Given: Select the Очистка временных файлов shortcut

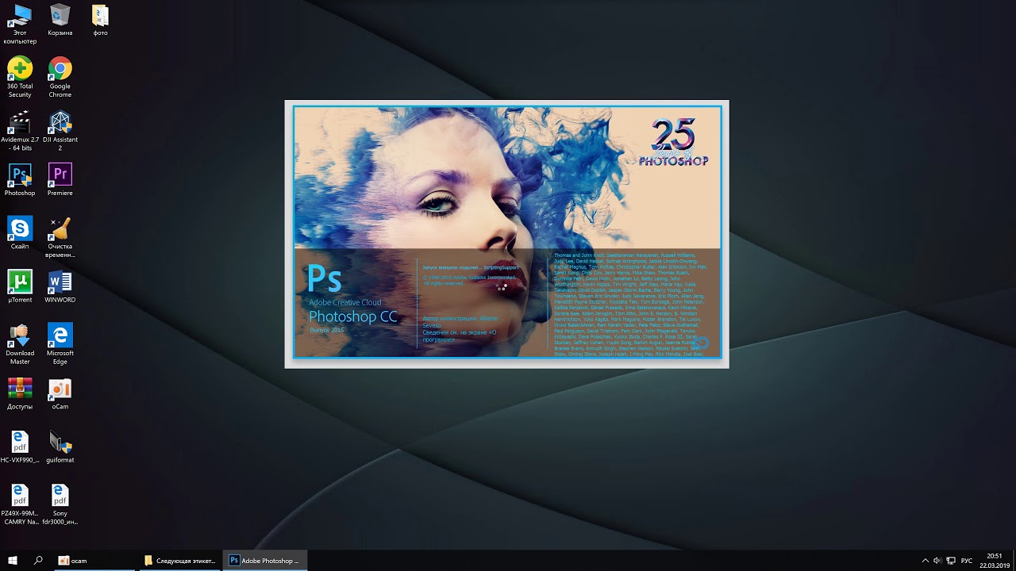Looking at the screenshot, I should 60,238.
